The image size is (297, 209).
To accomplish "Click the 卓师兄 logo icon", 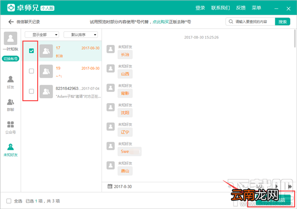I will tap(11, 8).
